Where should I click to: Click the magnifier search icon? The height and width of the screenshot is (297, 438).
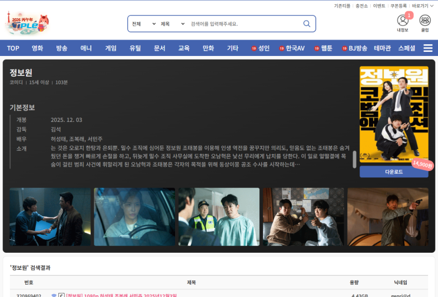coord(307,24)
